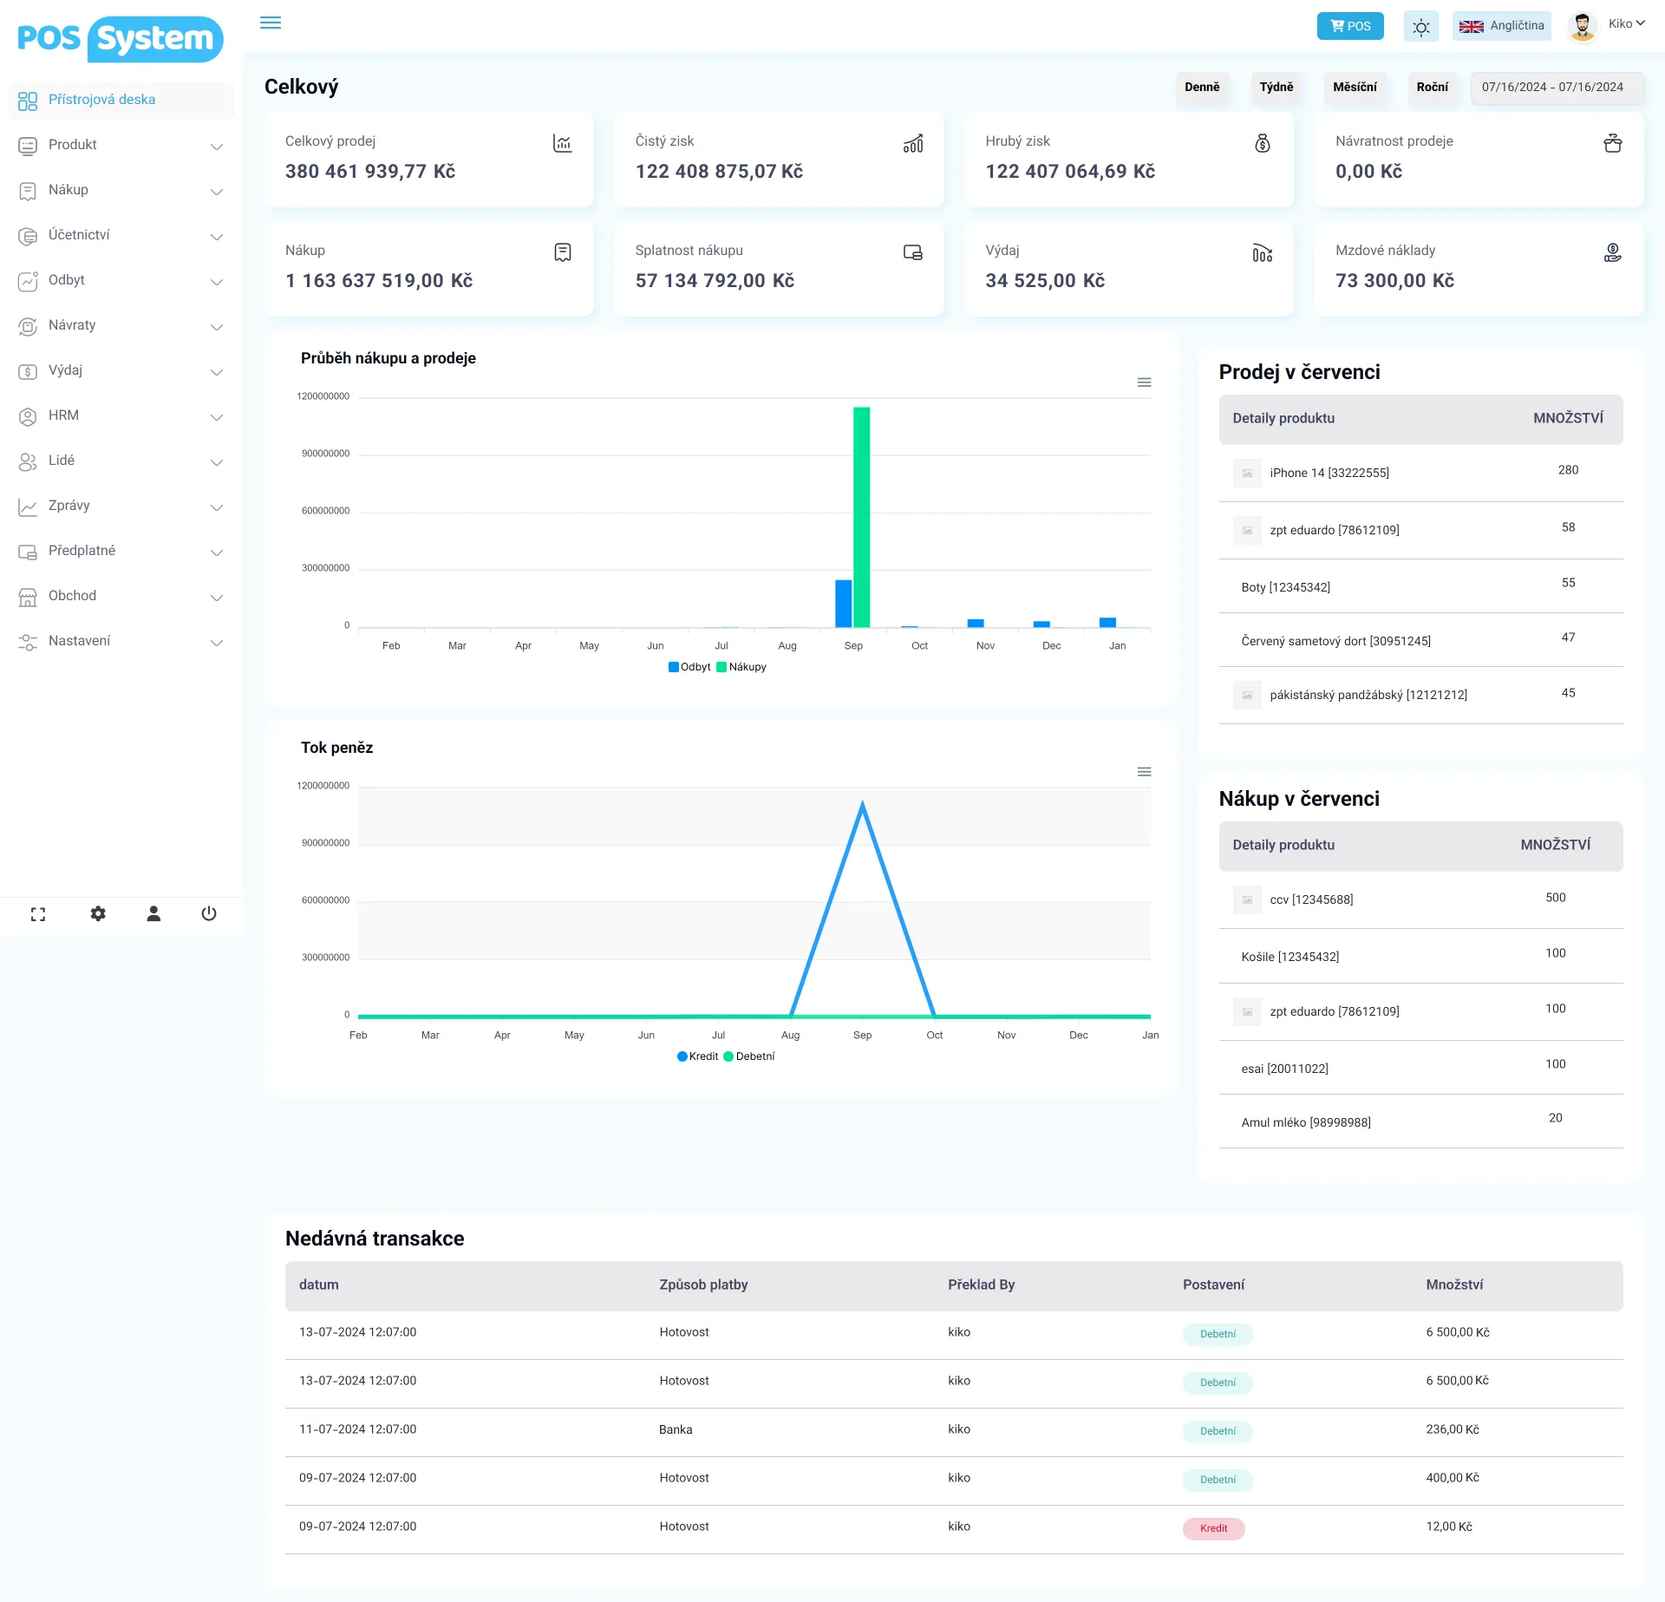Open settings gear icon in sidebar footer
Screen dimensions: 1665x1602
(98, 913)
